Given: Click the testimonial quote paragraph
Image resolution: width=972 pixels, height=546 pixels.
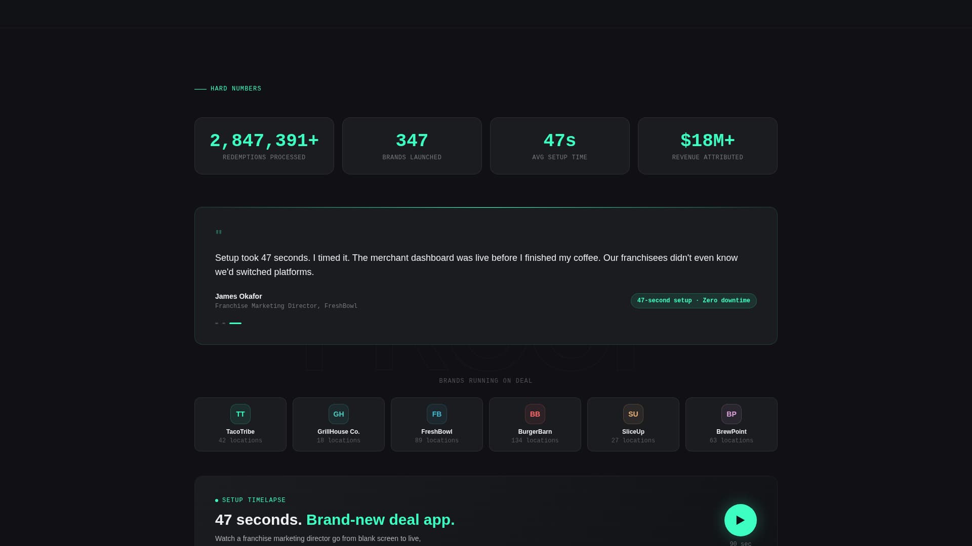Looking at the screenshot, I should click(x=476, y=265).
